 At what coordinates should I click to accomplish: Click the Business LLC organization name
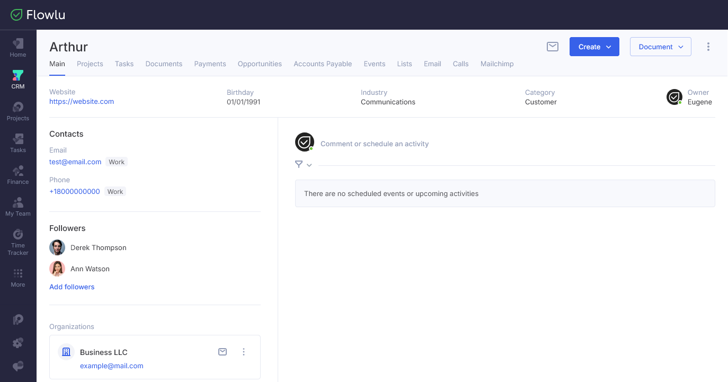[x=104, y=352]
